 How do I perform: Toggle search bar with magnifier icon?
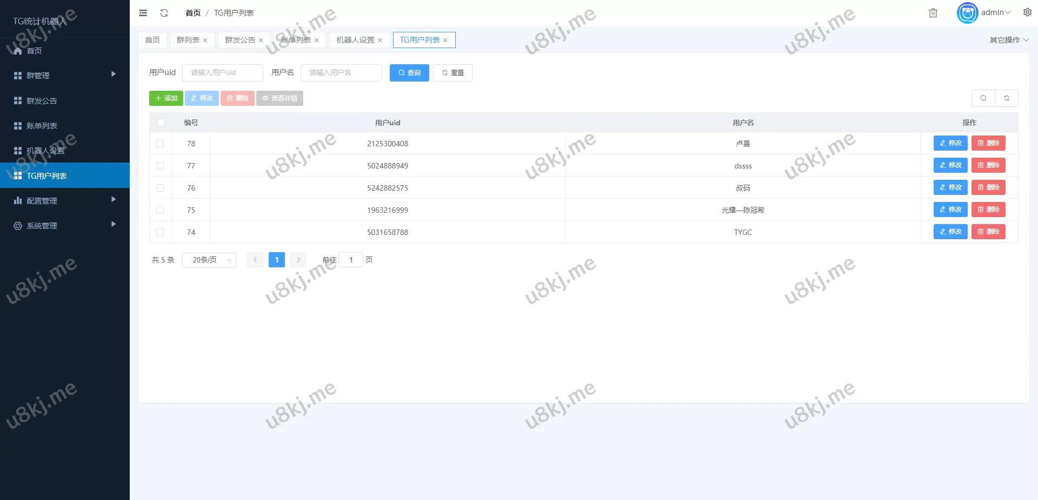coord(983,98)
